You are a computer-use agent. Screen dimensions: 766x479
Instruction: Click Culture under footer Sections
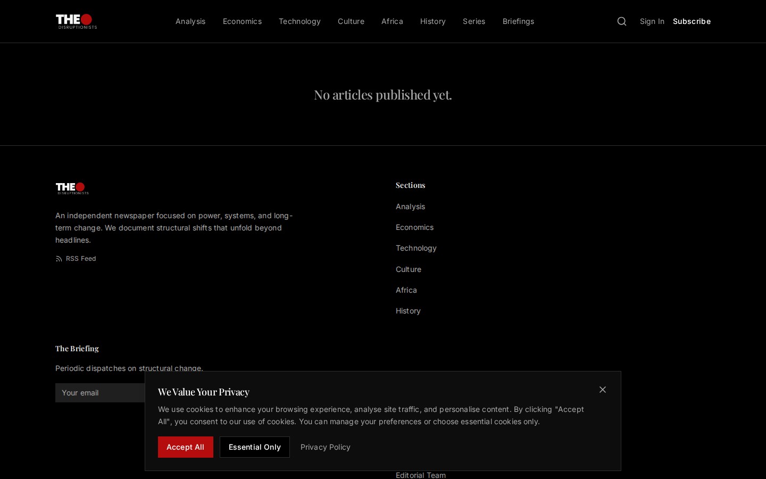pos(409,269)
